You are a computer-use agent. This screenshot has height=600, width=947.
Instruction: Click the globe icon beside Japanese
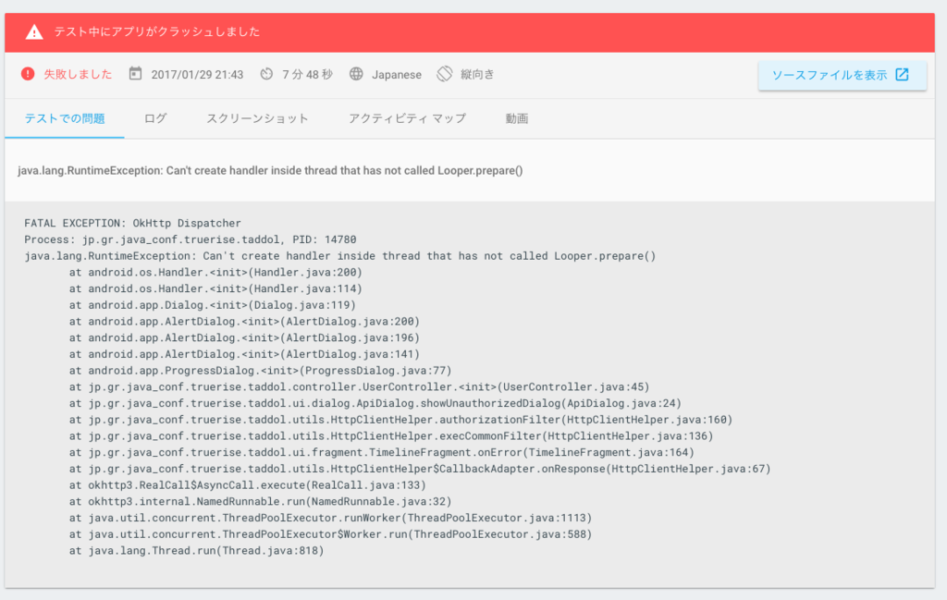tap(356, 74)
